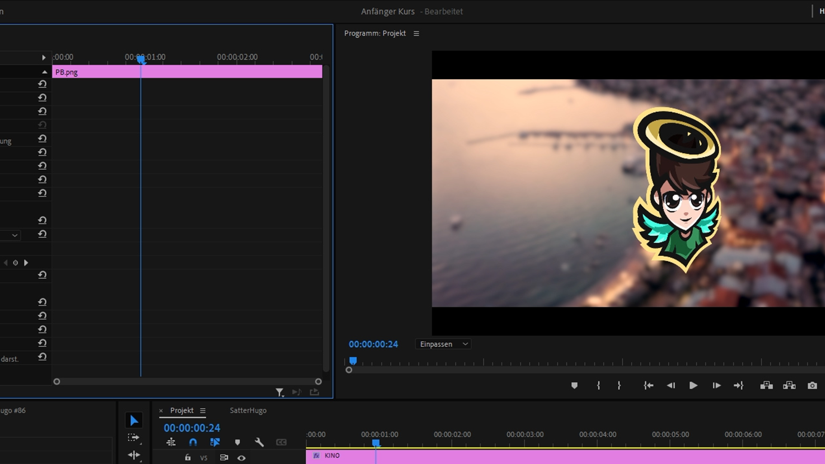Click 00:00:05:00 on the sequence ruler

[x=670, y=434]
